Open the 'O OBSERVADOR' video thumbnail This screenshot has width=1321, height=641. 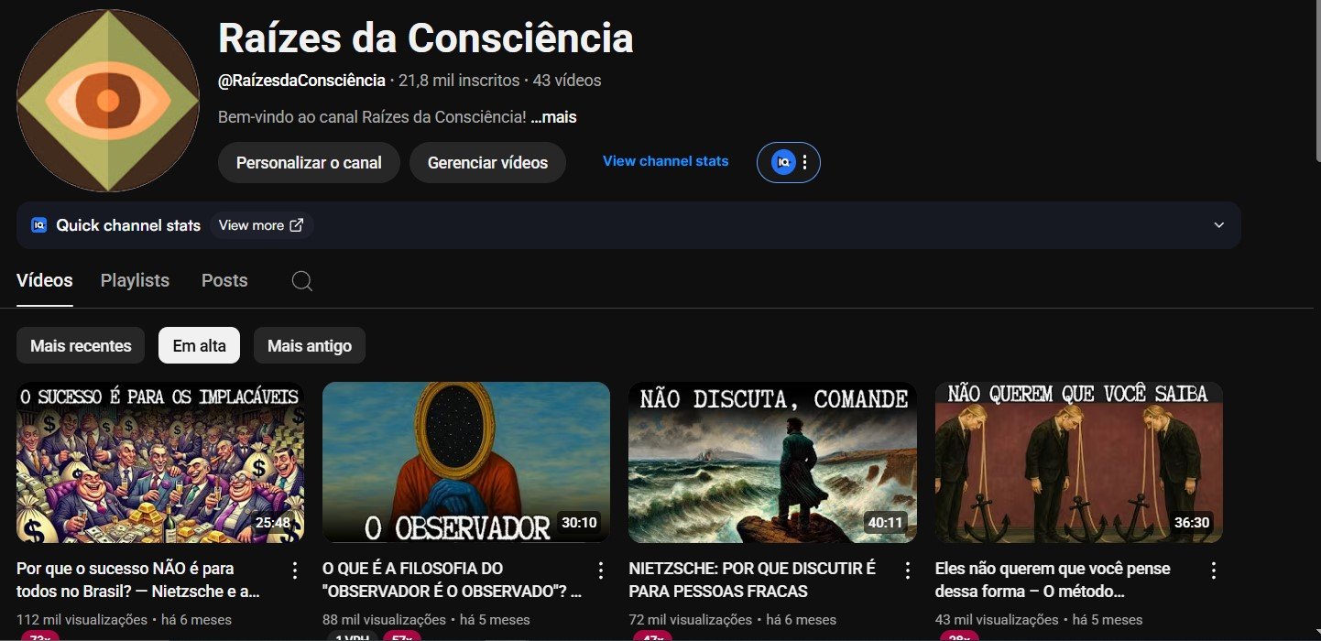click(466, 462)
